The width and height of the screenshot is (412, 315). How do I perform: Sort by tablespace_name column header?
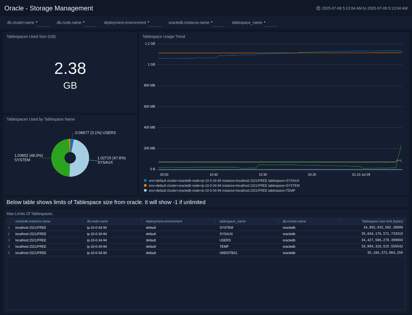[233, 221]
